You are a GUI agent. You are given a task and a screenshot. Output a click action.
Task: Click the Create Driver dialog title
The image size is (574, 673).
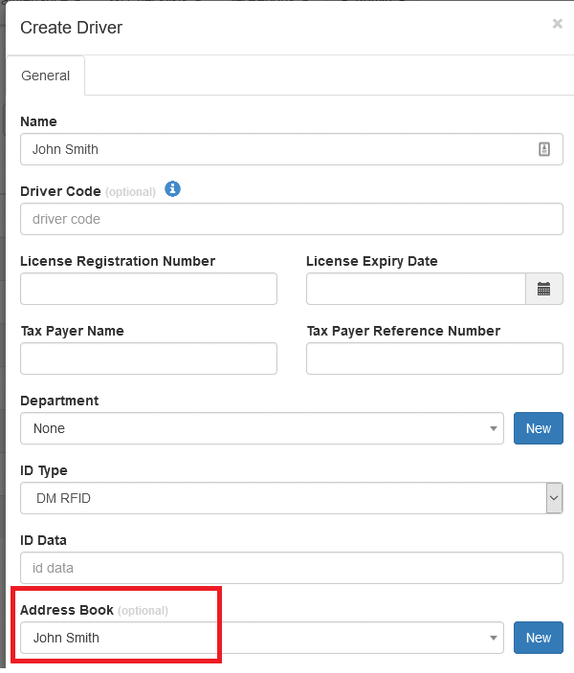[x=72, y=28]
